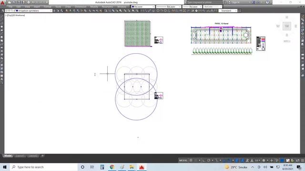Viewport: 305px width, 171px height.
Task: Switch to the Model tab
Action: (x=8, y=156)
